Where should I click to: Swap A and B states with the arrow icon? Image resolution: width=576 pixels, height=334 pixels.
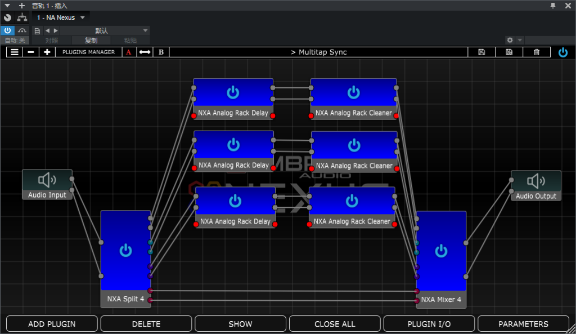coord(145,52)
